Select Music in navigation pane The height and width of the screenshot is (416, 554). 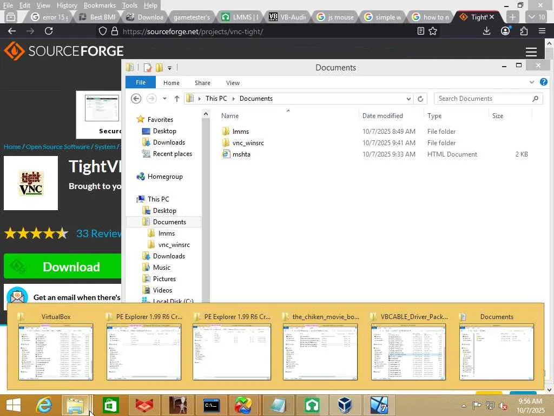pyautogui.click(x=161, y=268)
